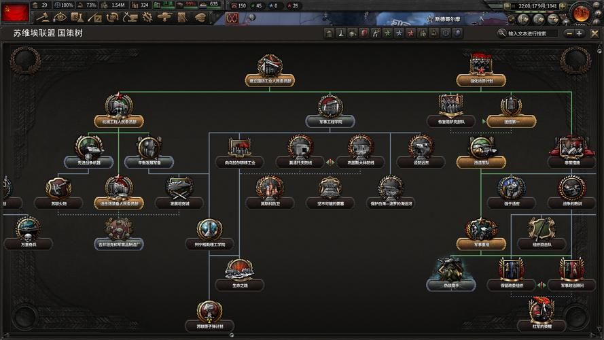
Task: Select the 战争的教训 focus icon
Action: (x=571, y=188)
